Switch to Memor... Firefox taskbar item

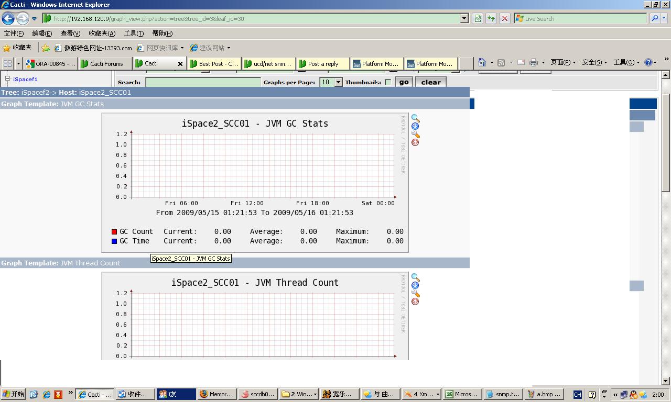click(x=217, y=394)
